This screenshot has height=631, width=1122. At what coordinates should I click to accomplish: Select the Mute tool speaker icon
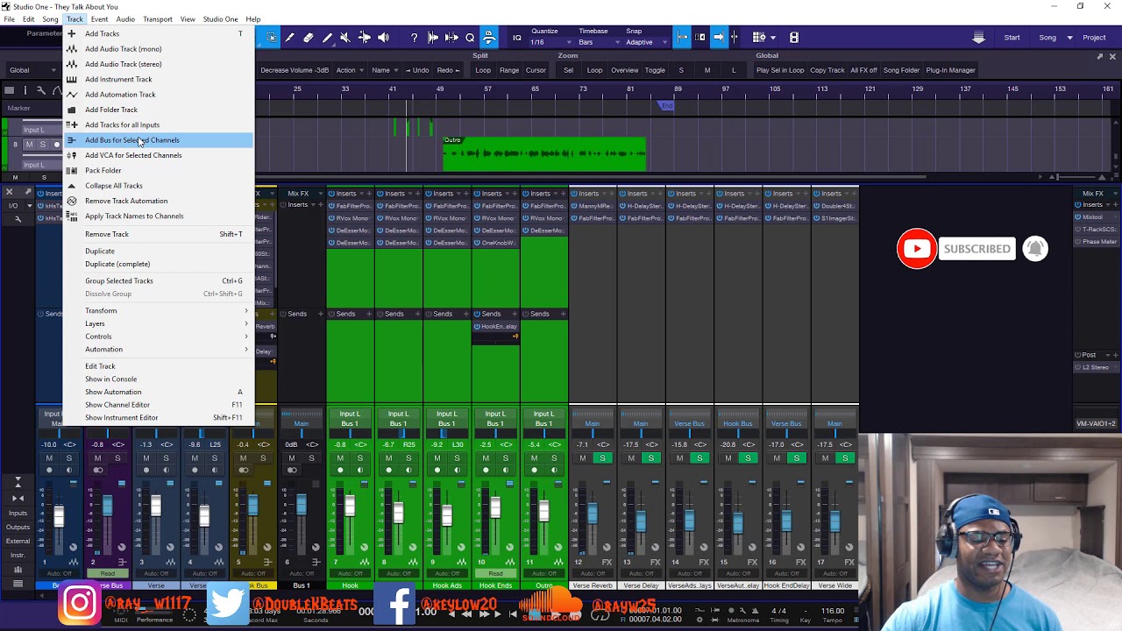click(x=345, y=38)
